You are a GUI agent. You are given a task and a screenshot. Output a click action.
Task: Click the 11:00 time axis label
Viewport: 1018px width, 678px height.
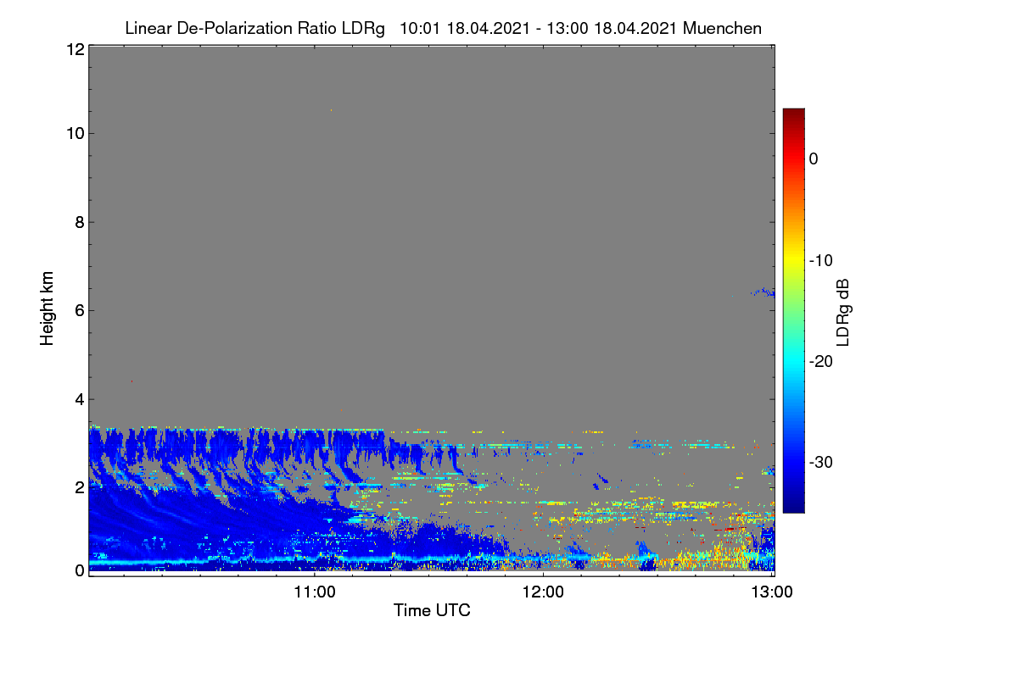coord(315,592)
